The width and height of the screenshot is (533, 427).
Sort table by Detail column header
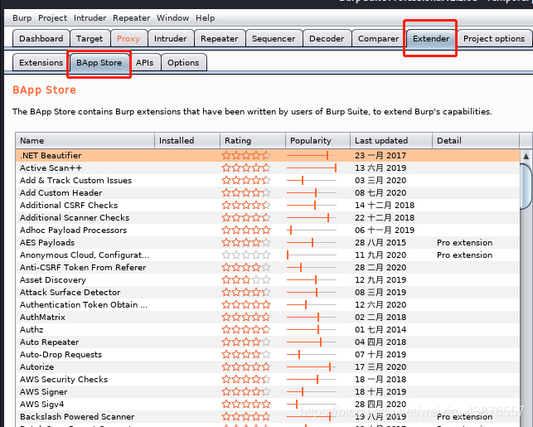[476, 140]
